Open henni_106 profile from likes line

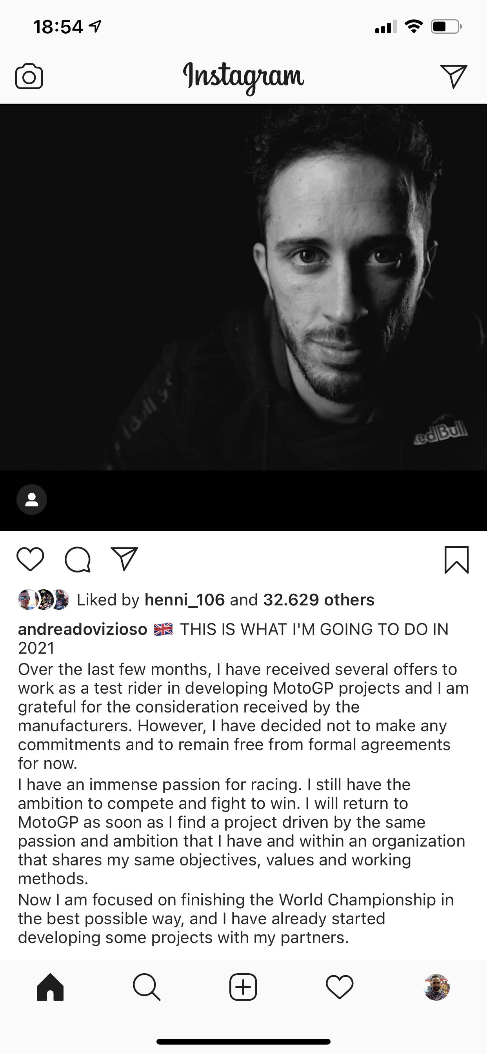point(185,600)
